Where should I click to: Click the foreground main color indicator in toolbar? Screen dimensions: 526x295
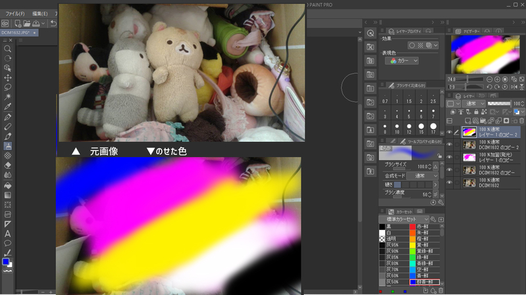[x=5, y=261]
